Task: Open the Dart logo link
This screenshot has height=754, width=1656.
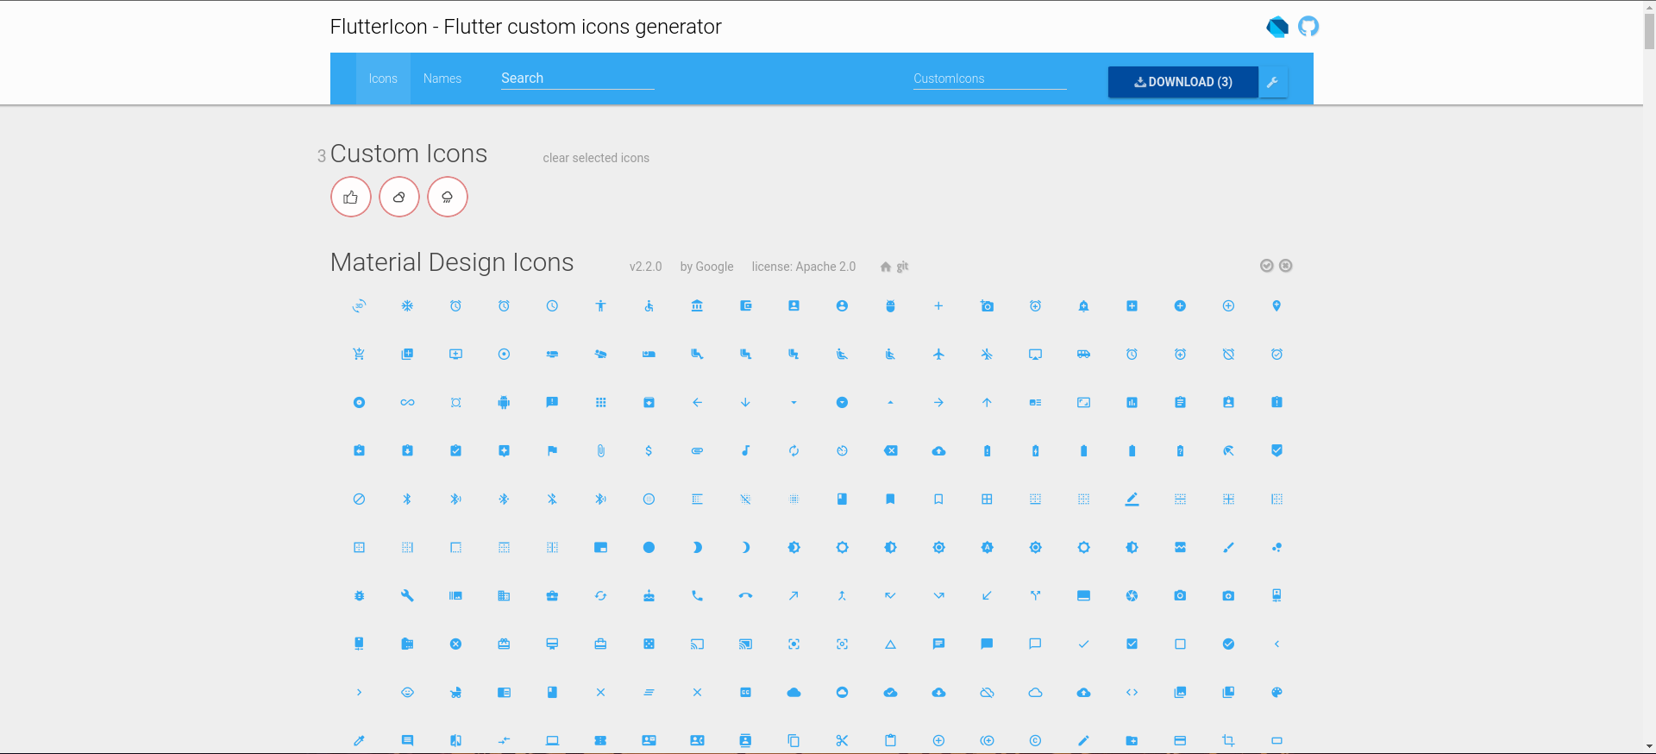Action: 1276,27
